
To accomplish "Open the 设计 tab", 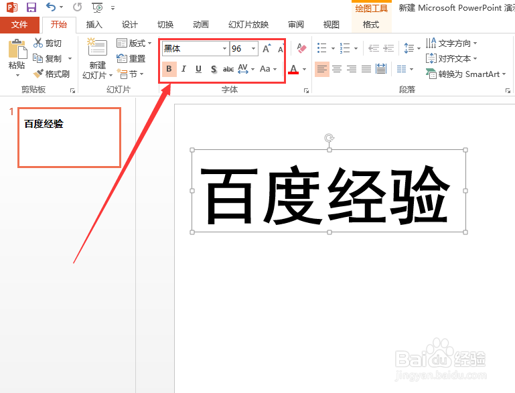I will tap(130, 25).
